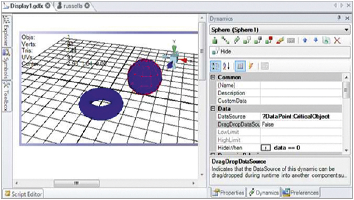Click the canvas scroll right arrow
This screenshot has width=354, height=200.
(194, 183)
